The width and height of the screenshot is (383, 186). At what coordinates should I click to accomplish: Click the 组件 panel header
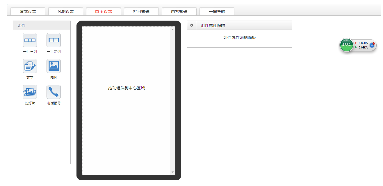click(42, 26)
